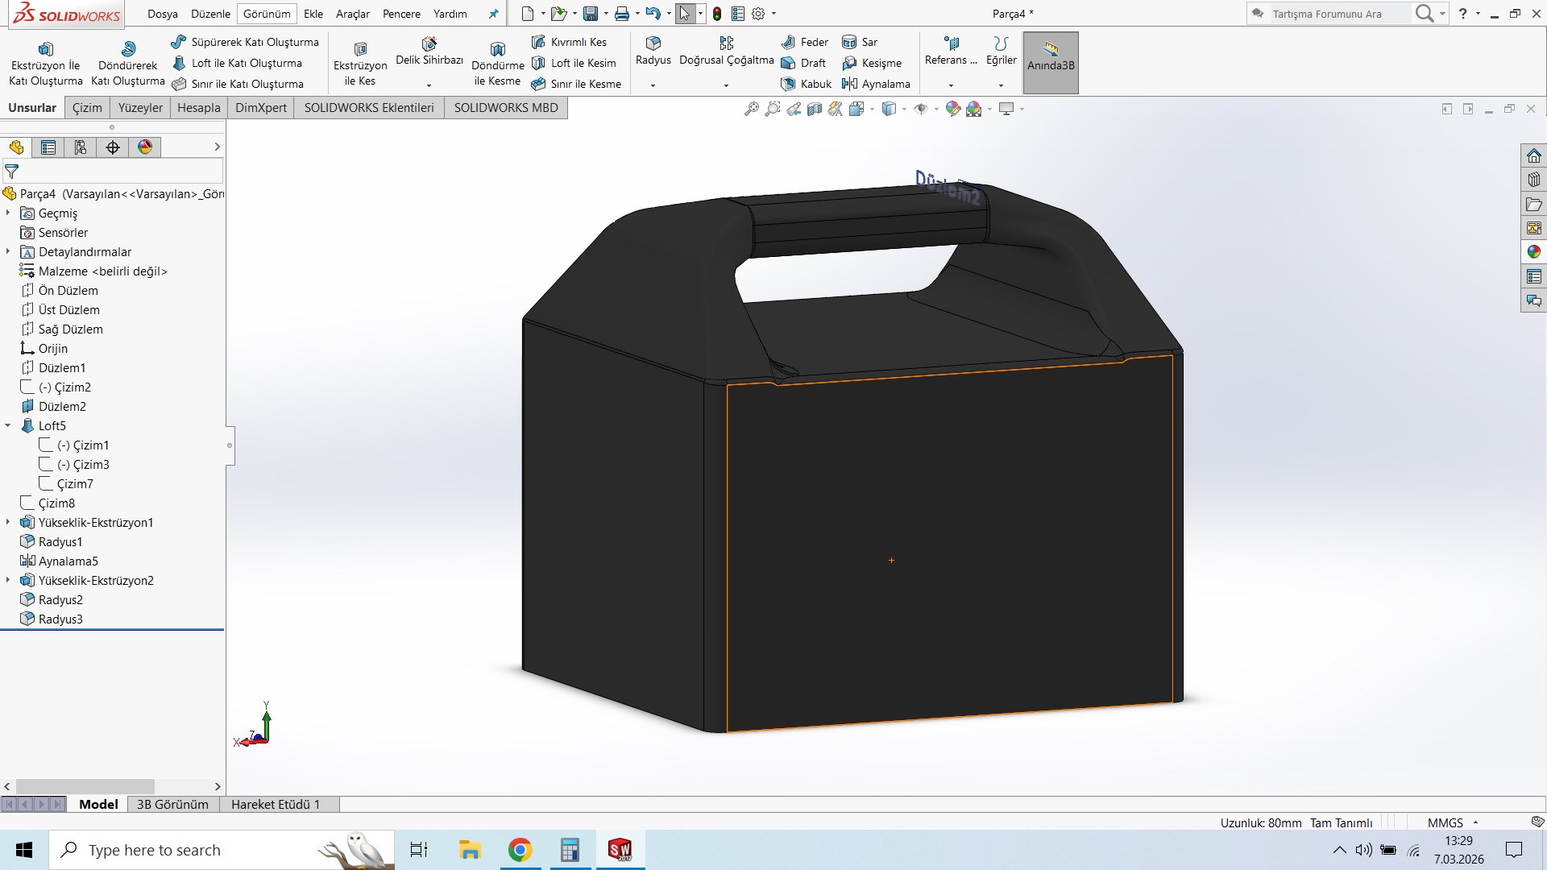Open Referans geometry tool

[951, 52]
